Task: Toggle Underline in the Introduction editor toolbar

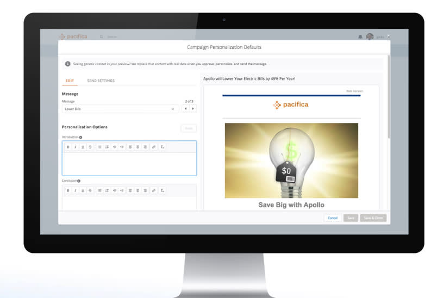Action: 83,147
